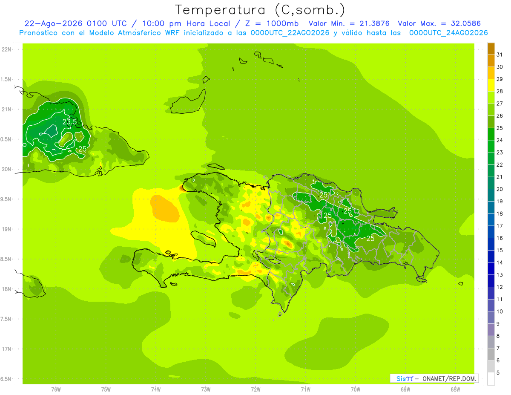This screenshot has height=395, width=511.
Task: Click the "72W" longitude axis label
Action: (255, 389)
